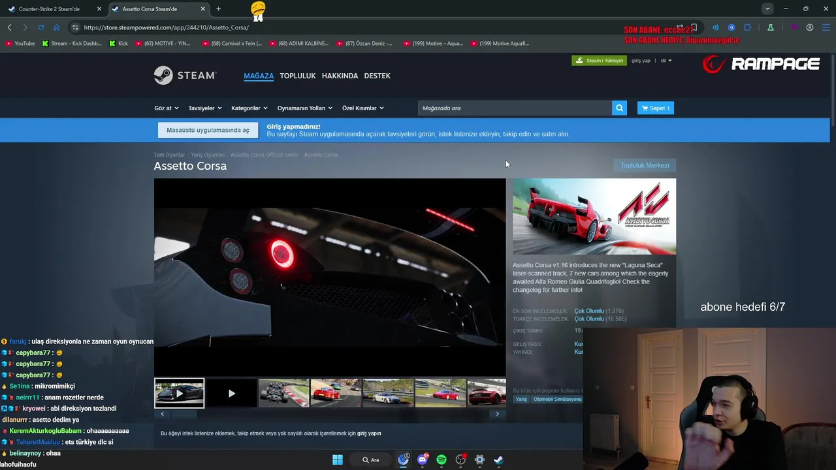The width and height of the screenshot is (836, 470).
Task: Click the Steam logo in the header
Action: pyautogui.click(x=185, y=76)
